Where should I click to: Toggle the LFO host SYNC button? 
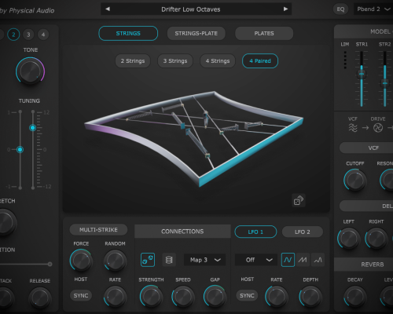(247, 295)
